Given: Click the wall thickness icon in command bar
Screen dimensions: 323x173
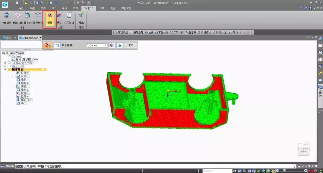Looking at the screenshot, I should (47, 45).
